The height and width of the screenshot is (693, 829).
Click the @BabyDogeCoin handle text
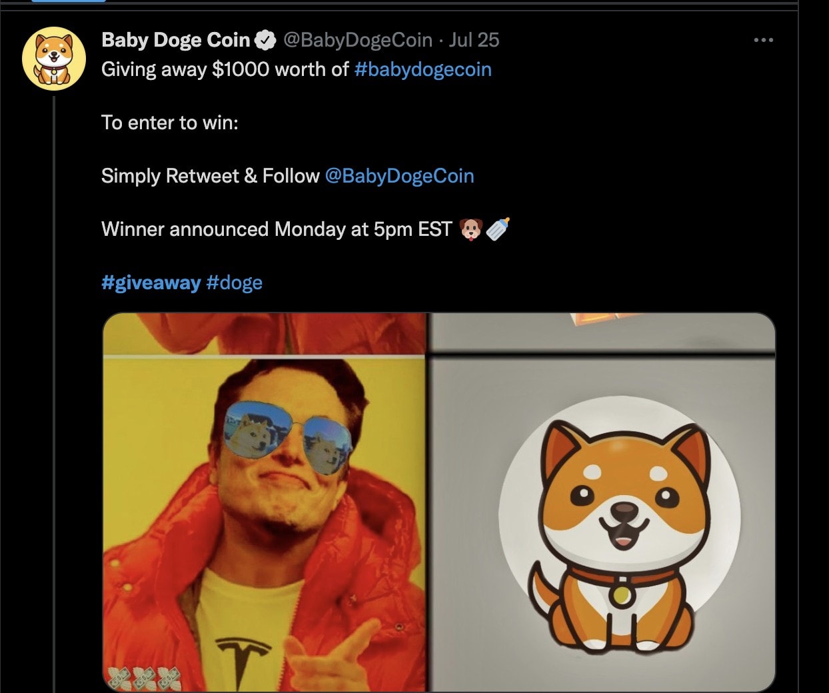357,39
